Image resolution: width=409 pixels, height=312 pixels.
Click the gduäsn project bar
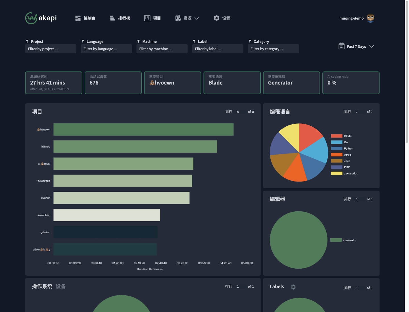[x=105, y=232]
